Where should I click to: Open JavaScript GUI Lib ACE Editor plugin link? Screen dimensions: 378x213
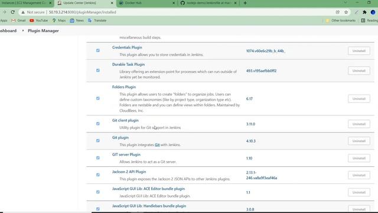148,189
